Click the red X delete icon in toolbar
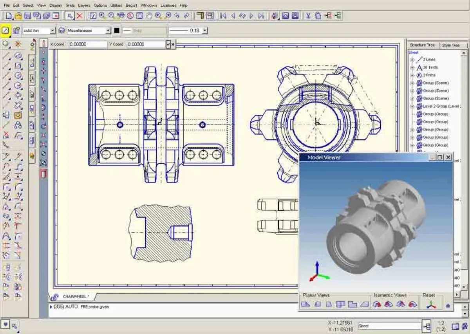470x334 pixels. 80,16
